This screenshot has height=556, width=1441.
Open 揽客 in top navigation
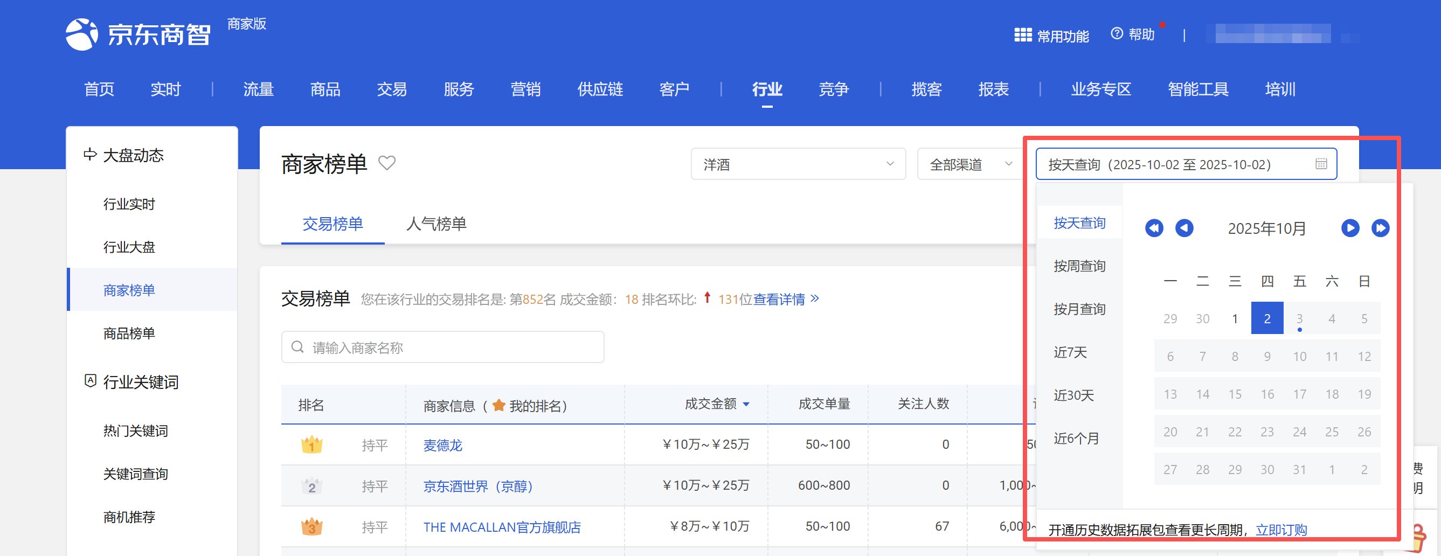click(x=926, y=89)
